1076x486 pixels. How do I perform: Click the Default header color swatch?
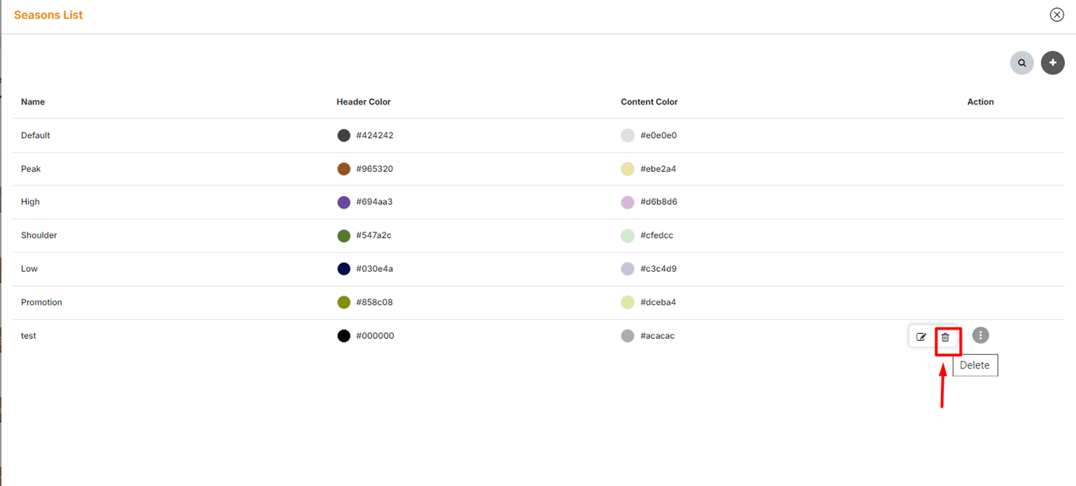[344, 135]
